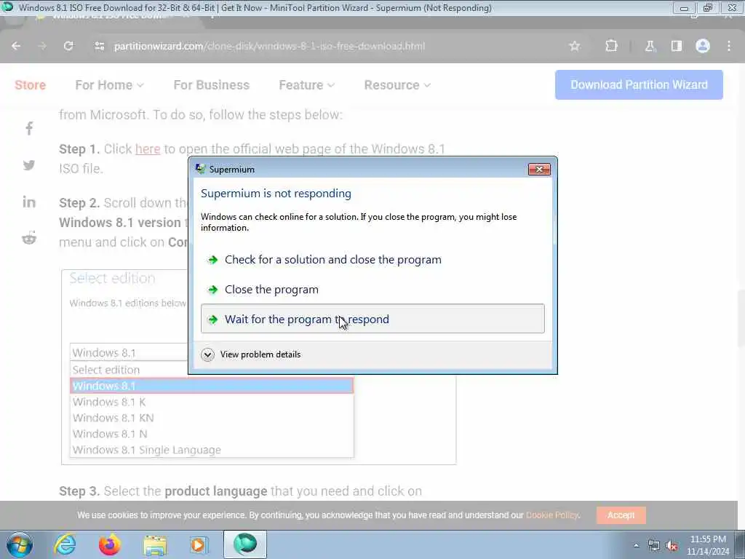
Task: Launch Firefox from taskbar
Action: [109, 544]
